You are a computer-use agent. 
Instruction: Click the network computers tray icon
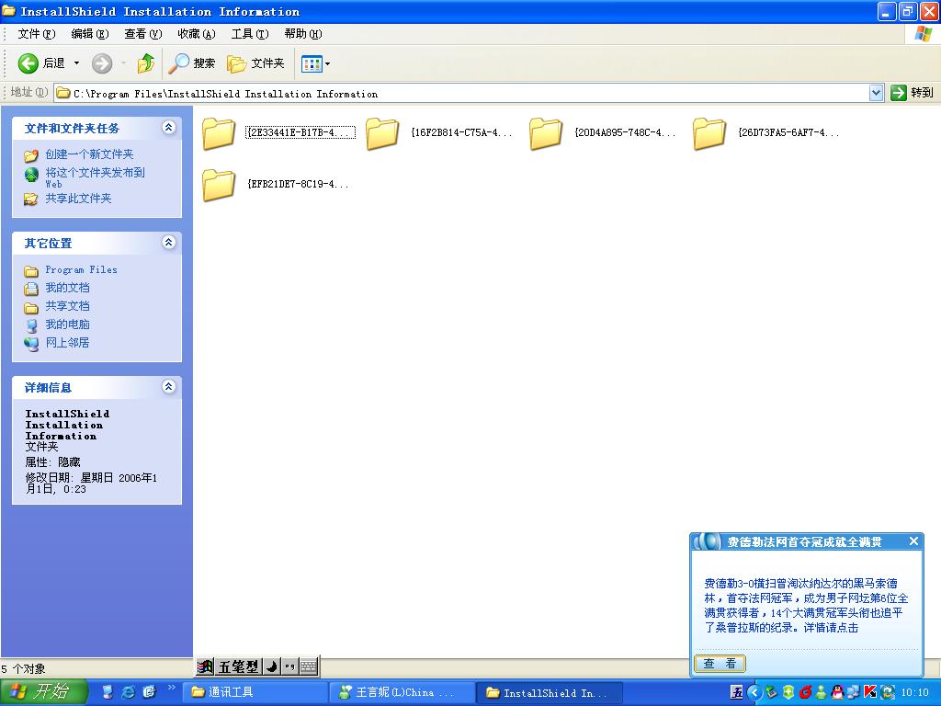pos(854,692)
